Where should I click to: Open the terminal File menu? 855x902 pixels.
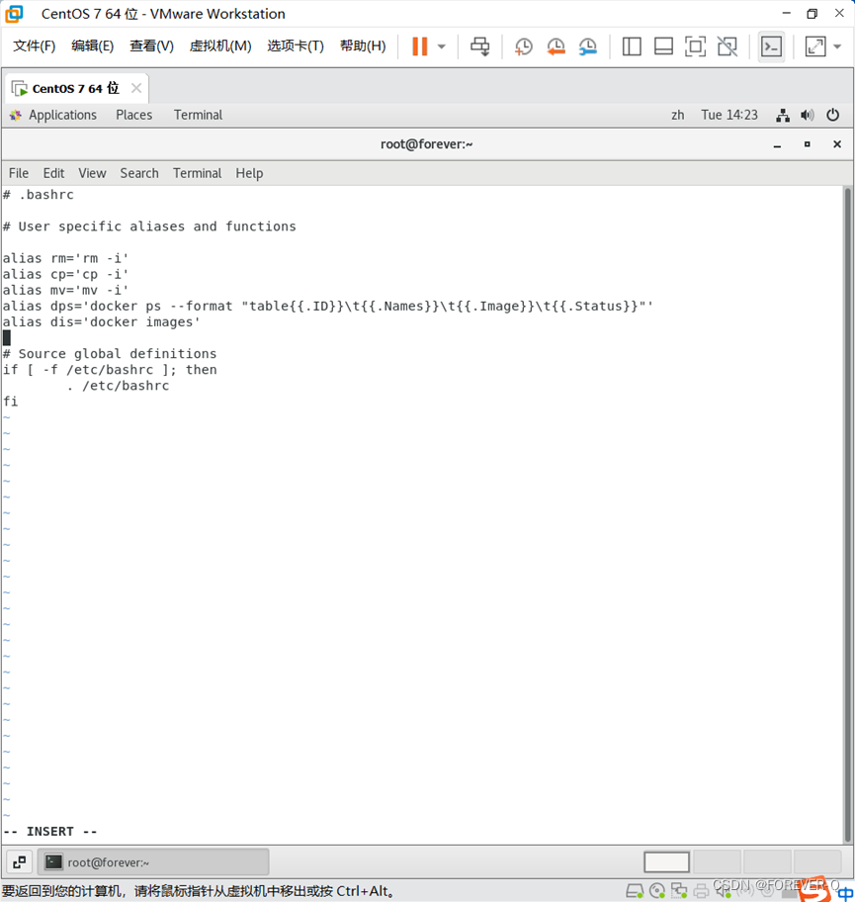click(x=19, y=173)
